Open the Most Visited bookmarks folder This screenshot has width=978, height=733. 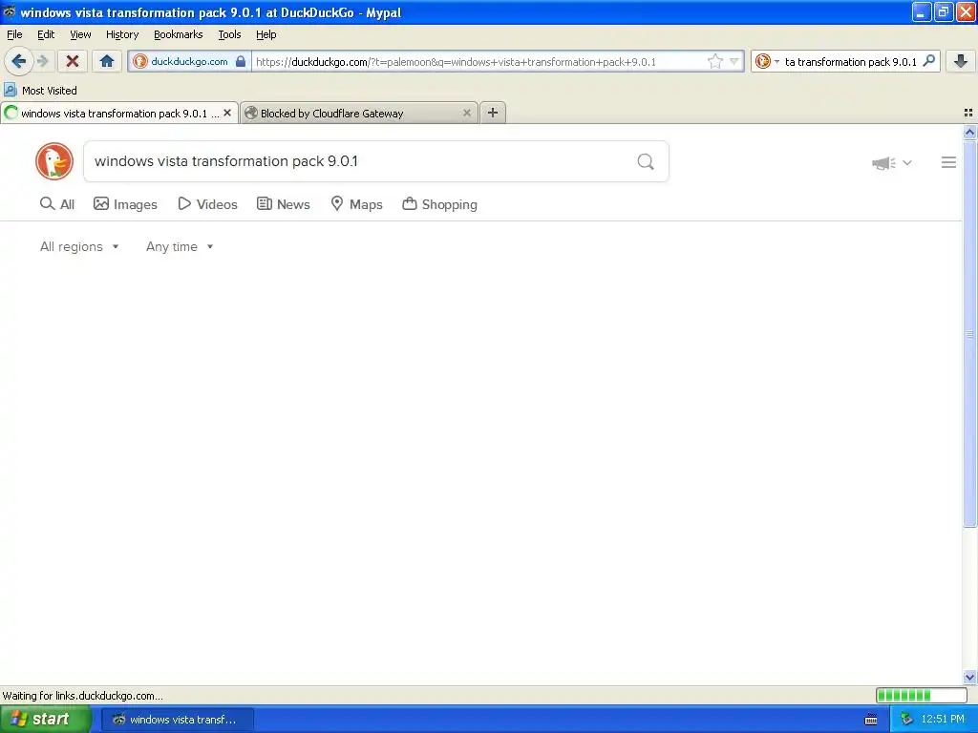[x=40, y=91]
